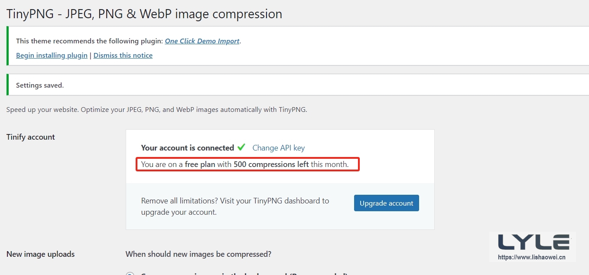Click the lishaowei.cn URL text
The height and width of the screenshot is (275, 589).
coord(532,257)
